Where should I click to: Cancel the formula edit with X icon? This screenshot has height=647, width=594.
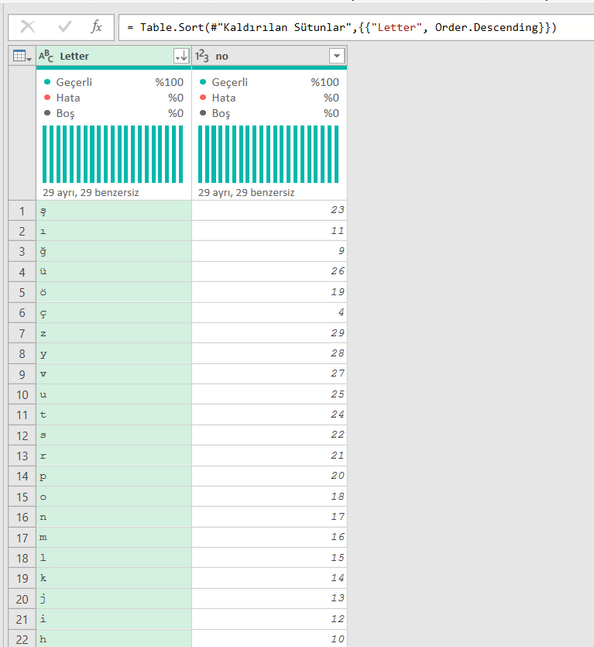tap(28, 27)
